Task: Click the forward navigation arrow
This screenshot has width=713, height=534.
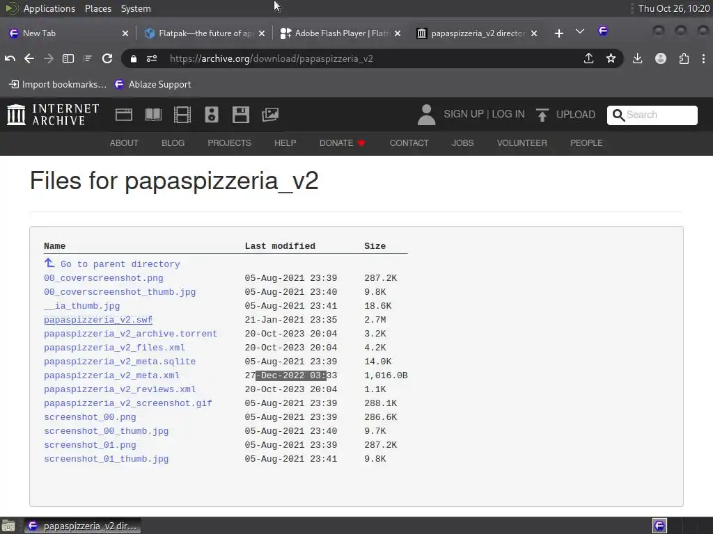Action: click(x=49, y=58)
